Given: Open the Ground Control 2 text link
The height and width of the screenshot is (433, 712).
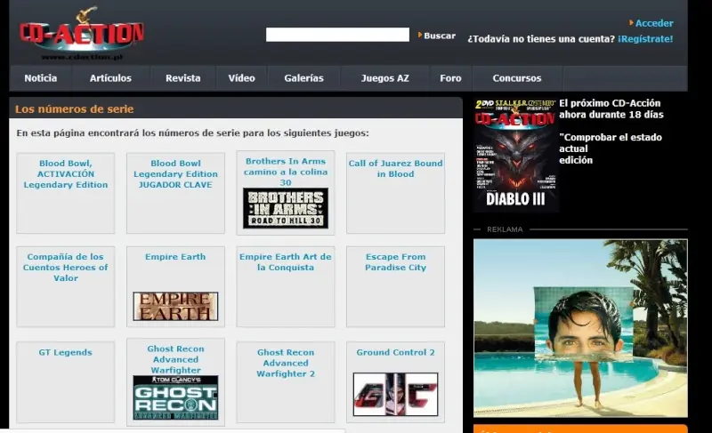Looking at the screenshot, I should pos(395,352).
